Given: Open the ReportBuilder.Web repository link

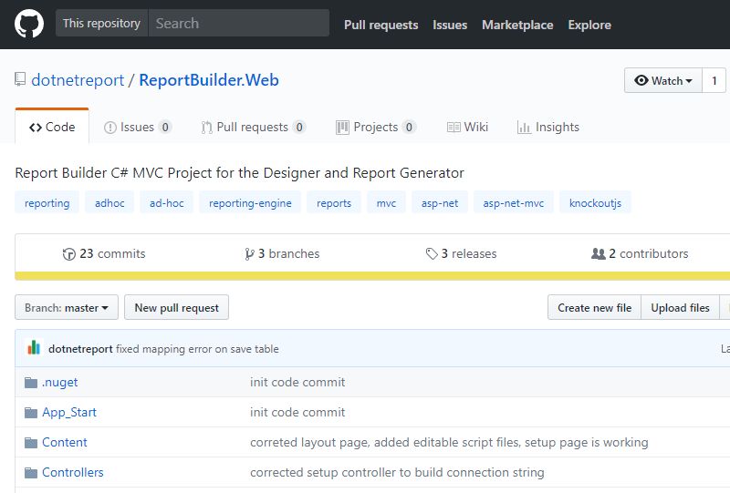Looking at the screenshot, I should click(209, 80).
